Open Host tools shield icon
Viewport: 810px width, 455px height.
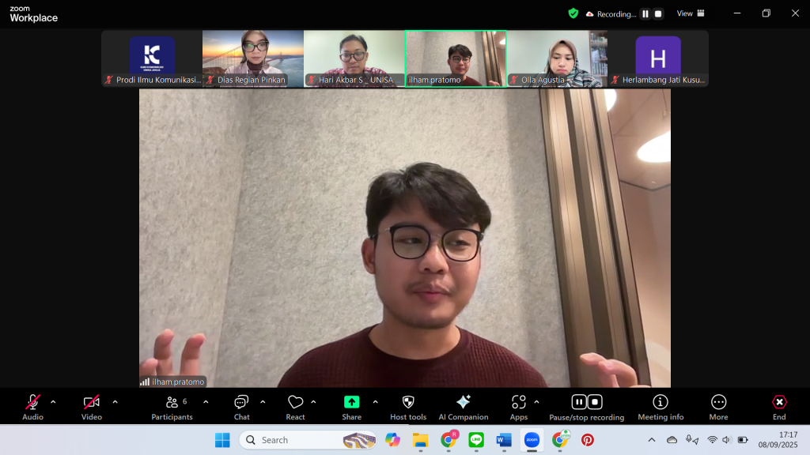coord(408,406)
